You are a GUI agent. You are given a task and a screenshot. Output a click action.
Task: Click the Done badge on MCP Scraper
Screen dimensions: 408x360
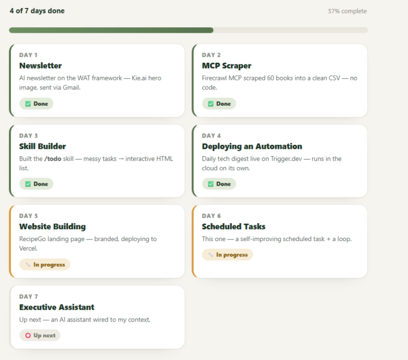point(219,104)
